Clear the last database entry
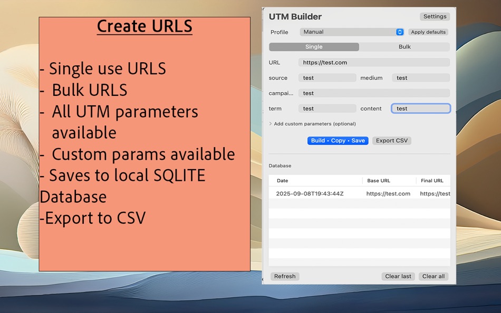This screenshot has height=313, width=501. pos(398,276)
